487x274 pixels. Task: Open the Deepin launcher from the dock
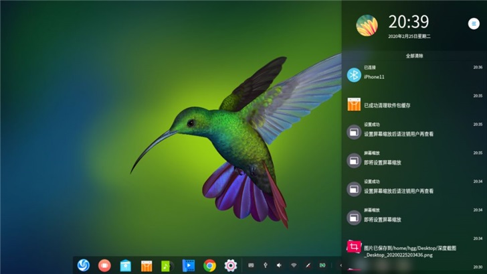(x=83, y=265)
